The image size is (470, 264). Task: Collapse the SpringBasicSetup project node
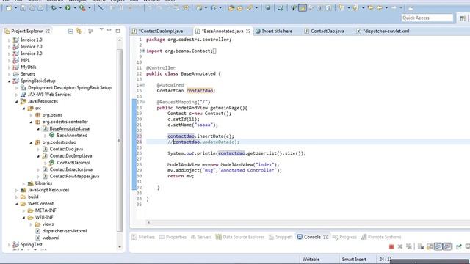(x=9, y=81)
